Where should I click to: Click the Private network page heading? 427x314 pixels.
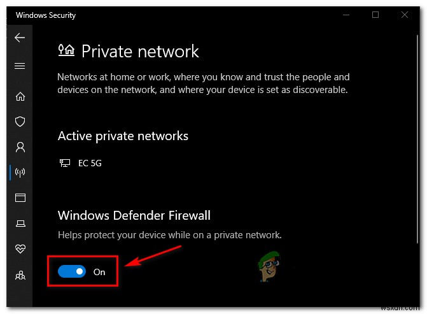pyautogui.click(x=140, y=51)
